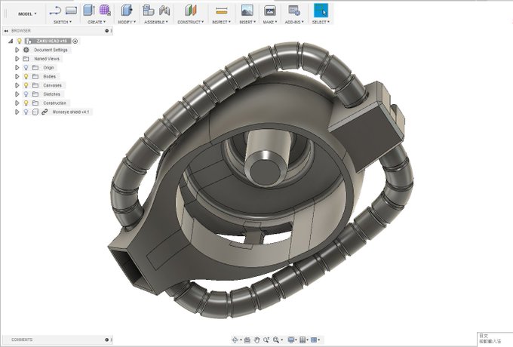Expand the Monoeye shield component
Image resolution: width=513 pixels, height=347 pixels.
pos(17,112)
